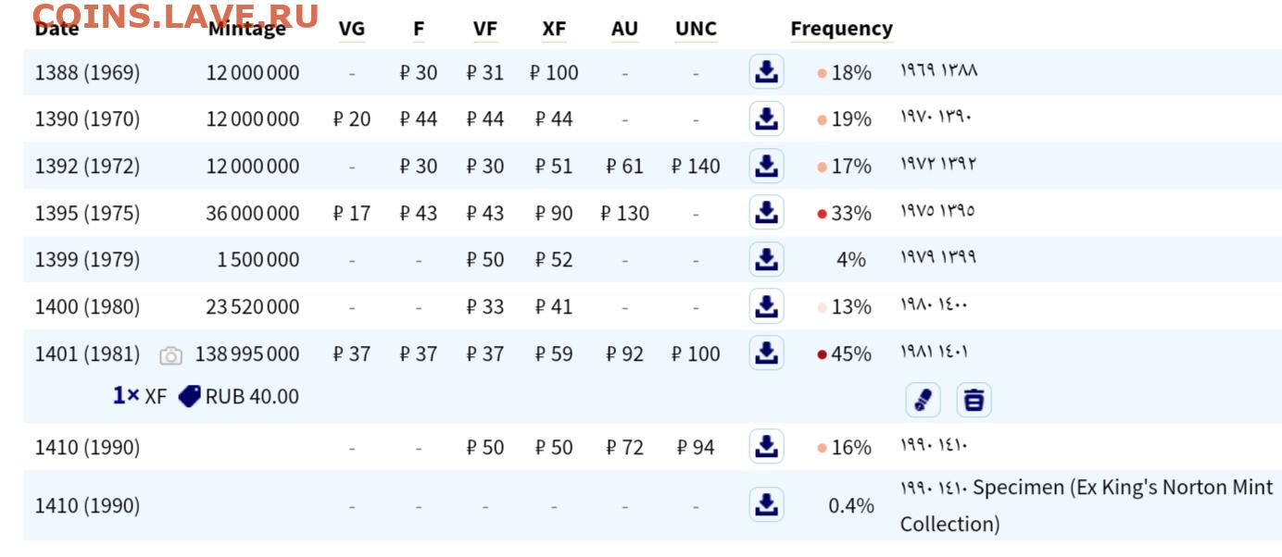This screenshot has height=557, width=1282.
Task: Click add-to-collection icon for 1400 (1980) row
Action: [x=766, y=306]
